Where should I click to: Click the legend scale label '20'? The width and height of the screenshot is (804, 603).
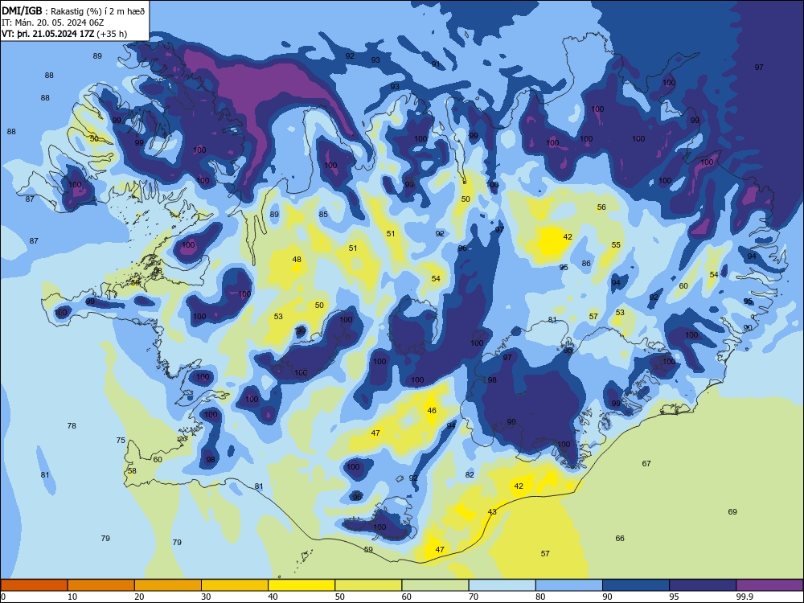(x=139, y=597)
